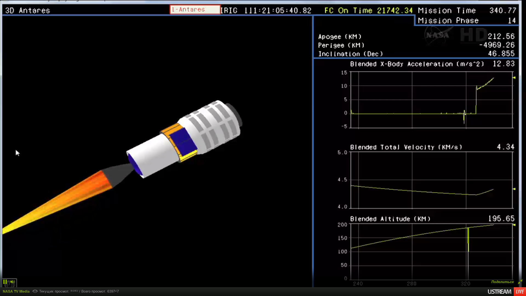
Task: Click the Mission Time value 340.77
Action: 503,10
